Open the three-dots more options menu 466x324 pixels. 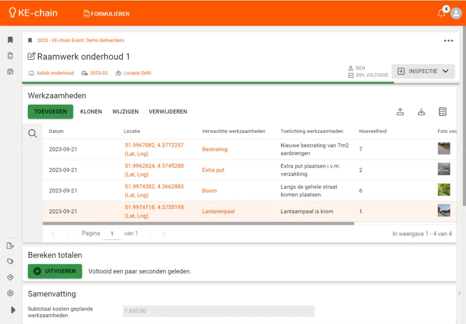point(448,40)
